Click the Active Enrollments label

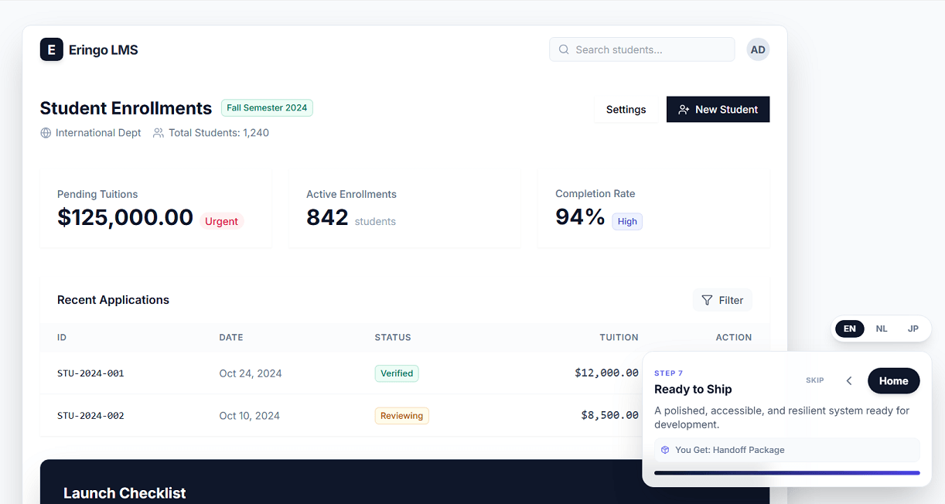click(x=351, y=194)
